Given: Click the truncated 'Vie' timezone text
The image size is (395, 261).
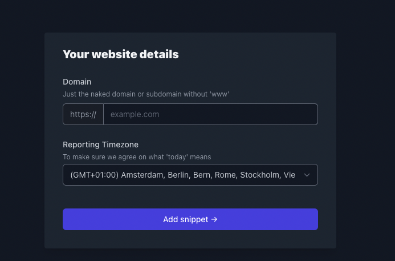Looking at the screenshot, I should tap(289, 175).
